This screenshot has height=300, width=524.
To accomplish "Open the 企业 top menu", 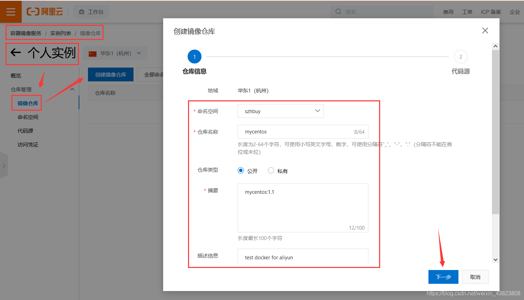I will pos(515,12).
